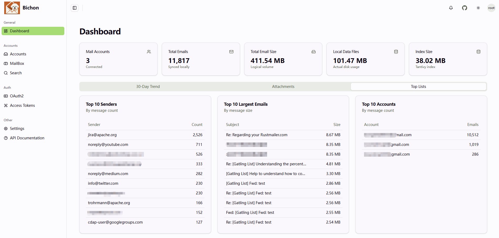This screenshot has height=238, width=499.
Task: Open the notifications bell
Action: (451, 8)
